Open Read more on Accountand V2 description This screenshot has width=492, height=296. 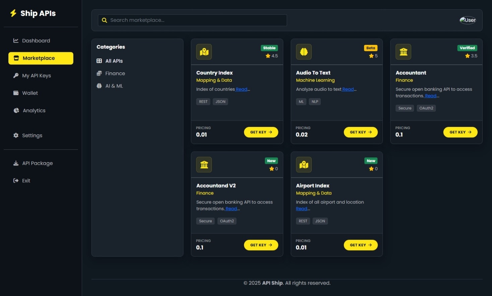[x=232, y=208]
